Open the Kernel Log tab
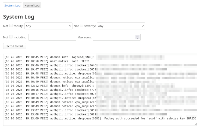The width and height of the screenshot is (200, 128). pos(32,6)
